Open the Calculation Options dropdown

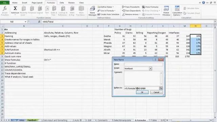177,11
